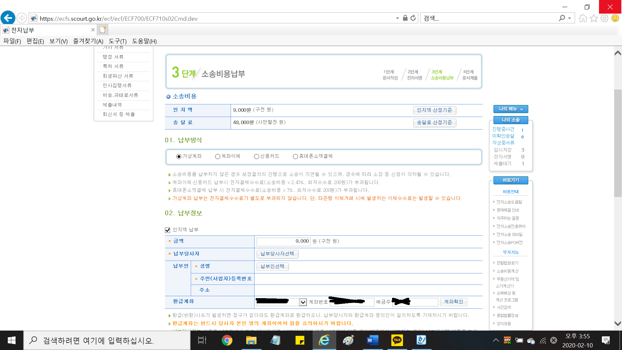Open the 즐겨찾기(A) menu
The image size is (622, 350).
tap(88, 41)
